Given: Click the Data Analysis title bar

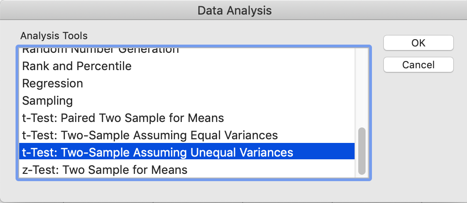Looking at the screenshot, I should tap(233, 10).
